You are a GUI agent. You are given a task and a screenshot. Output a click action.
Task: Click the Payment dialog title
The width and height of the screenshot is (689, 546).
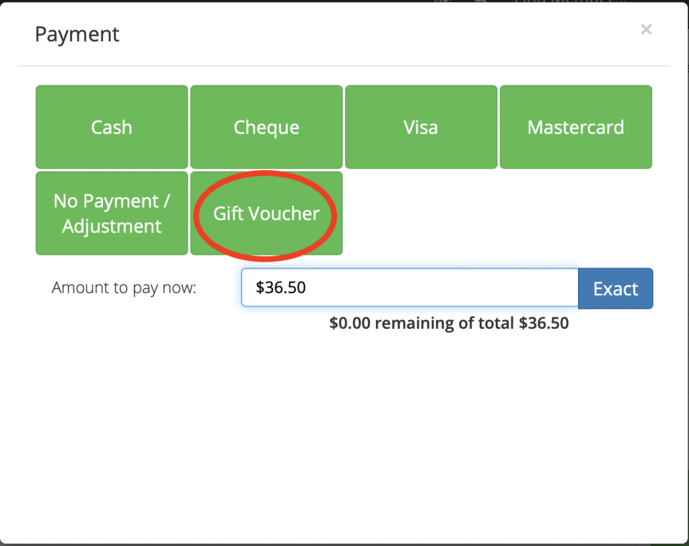coord(77,34)
